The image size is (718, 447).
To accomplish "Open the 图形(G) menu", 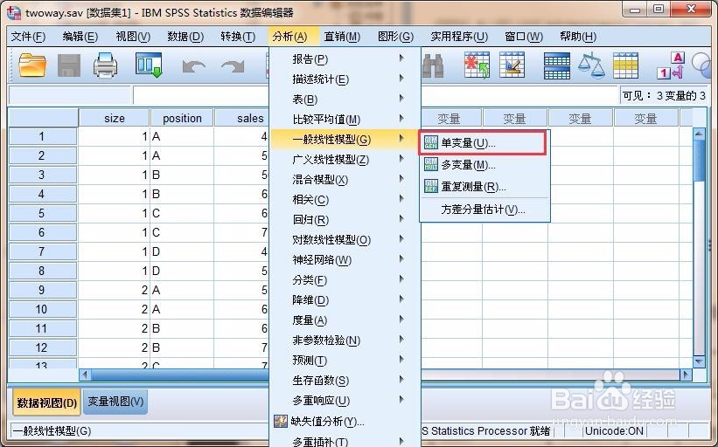I will [x=395, y=37].
